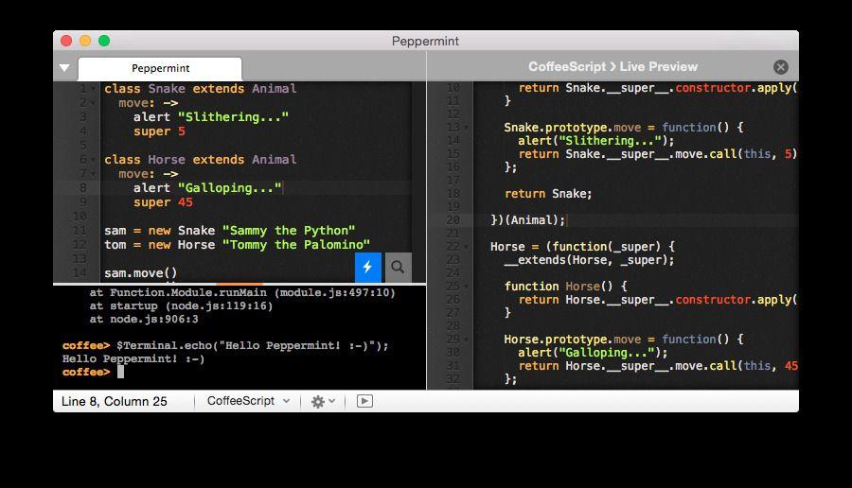Place cursor in alert "Galloping..." line

[207, 188]
